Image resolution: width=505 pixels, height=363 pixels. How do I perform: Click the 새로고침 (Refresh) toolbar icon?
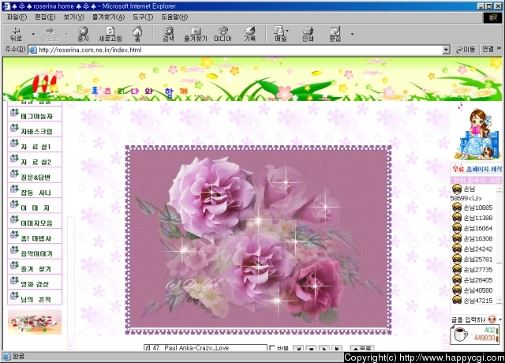110,34
